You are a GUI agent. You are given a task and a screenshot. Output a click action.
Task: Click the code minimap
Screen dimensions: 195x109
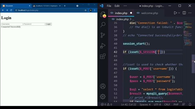188,34
